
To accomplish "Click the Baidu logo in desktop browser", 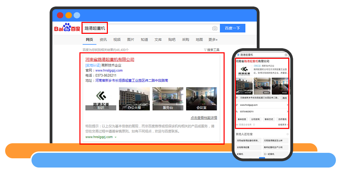I will 67,28.
